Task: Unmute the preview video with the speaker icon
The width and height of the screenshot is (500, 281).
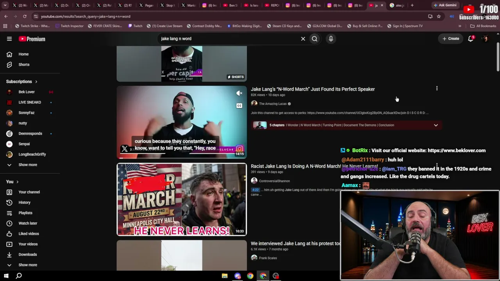Action: coord(239,93)
